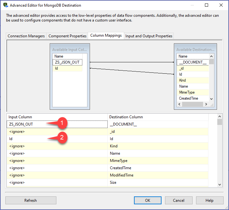Open ignore cell for Name destination
This screenshot has width=229, height=210.
tap(57, 153)
